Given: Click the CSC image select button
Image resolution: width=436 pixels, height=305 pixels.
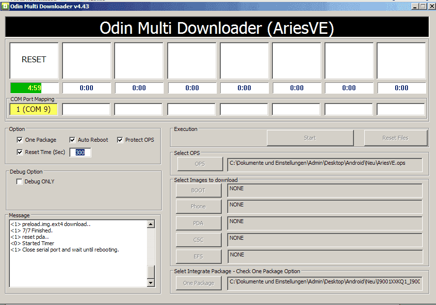Looking at the screenshot, I should coord(199,240).
